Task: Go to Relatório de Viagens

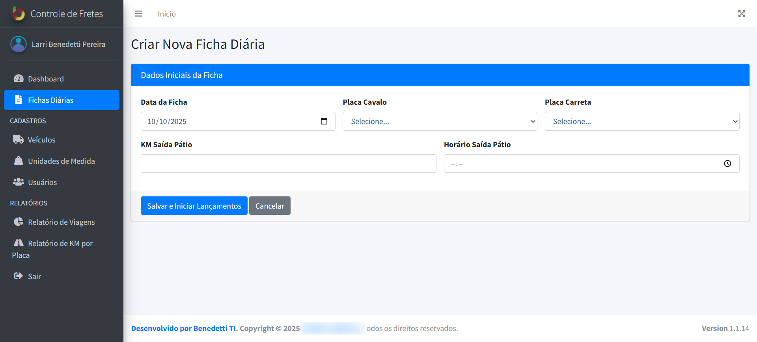Action: click(x=61, y=222)
